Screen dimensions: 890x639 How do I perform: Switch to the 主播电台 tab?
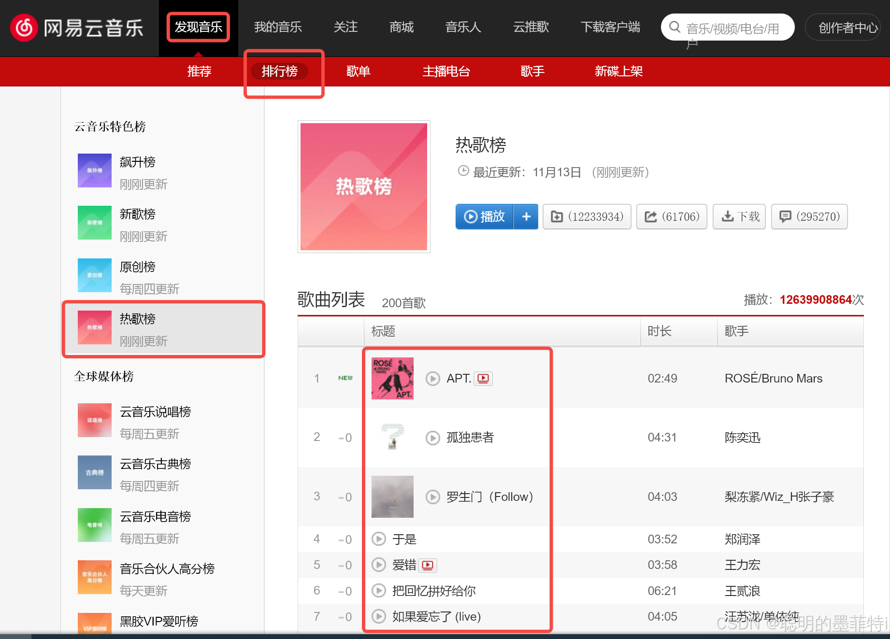click(x=446, y=71)
